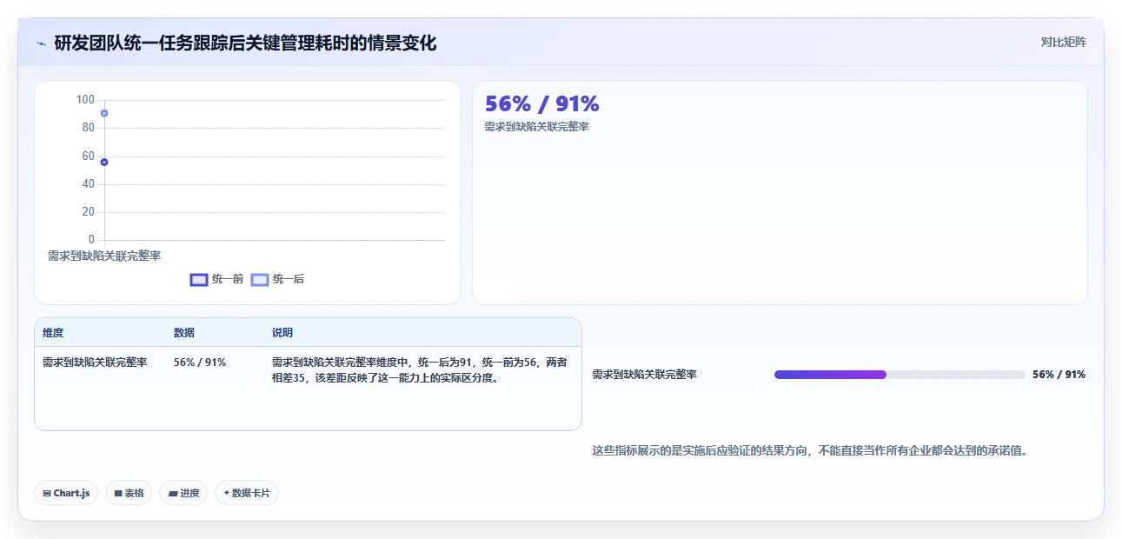Screen dimensions: 1122x539
Task: Click the table cell 需求到缺陷关联完整率
Action: (x=95, y=363)
